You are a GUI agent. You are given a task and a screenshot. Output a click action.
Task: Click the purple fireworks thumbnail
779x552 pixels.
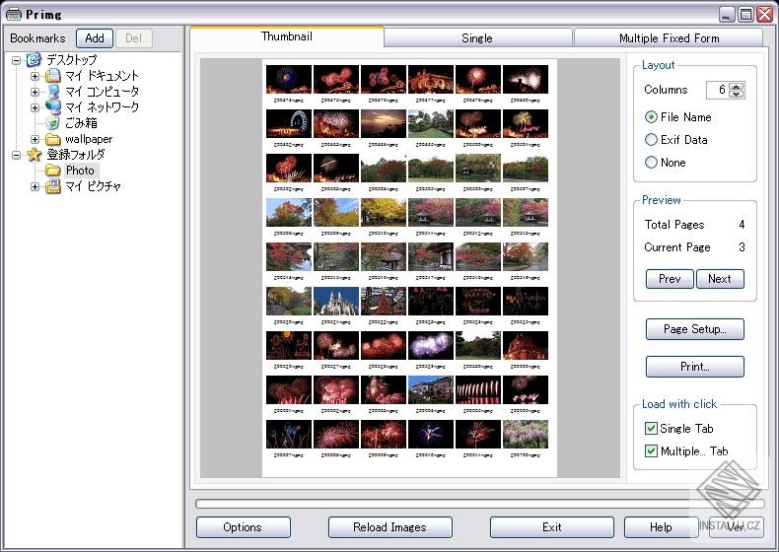(x=431, y=345)
